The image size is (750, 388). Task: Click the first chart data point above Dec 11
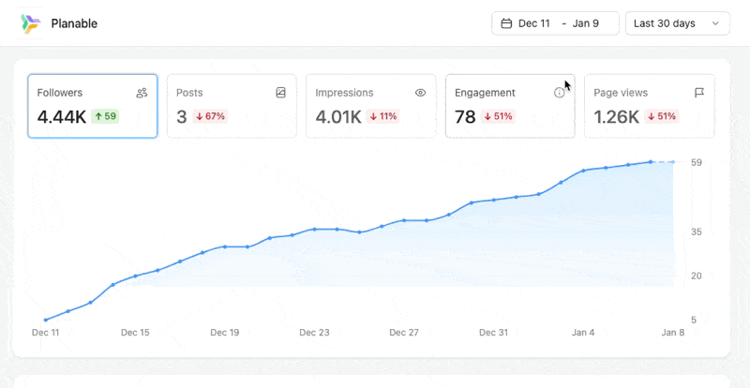pos(45,320)
